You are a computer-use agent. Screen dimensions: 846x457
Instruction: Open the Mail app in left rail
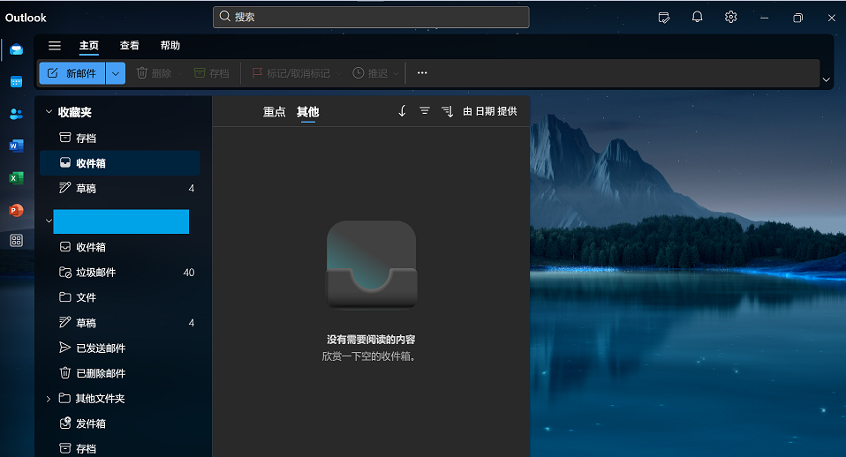pos(16,49)
